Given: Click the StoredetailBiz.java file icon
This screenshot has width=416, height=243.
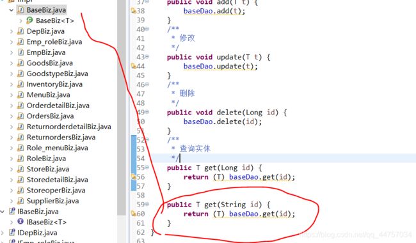Looking at the screenshot, I should (20, 180).
